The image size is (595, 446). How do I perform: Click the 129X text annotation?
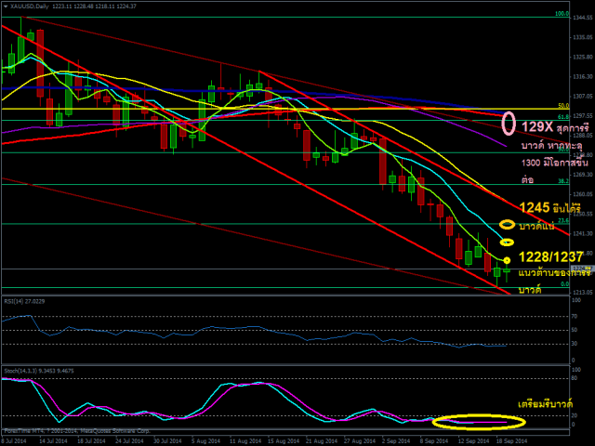(537, 125)
